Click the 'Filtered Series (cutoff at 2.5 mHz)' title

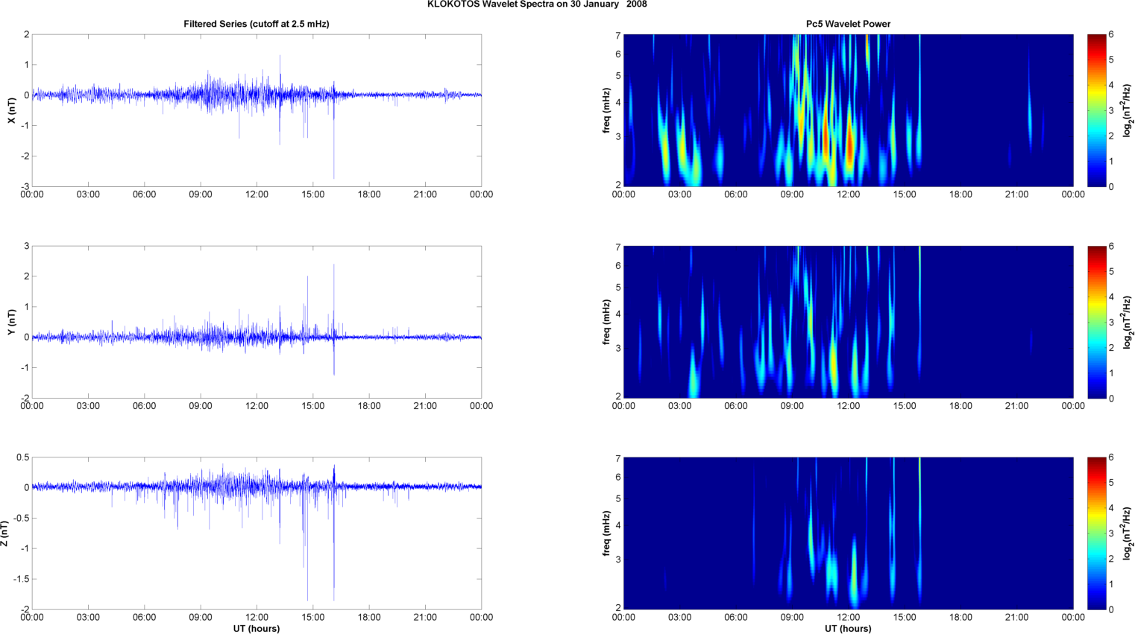(x=257, y=24)
